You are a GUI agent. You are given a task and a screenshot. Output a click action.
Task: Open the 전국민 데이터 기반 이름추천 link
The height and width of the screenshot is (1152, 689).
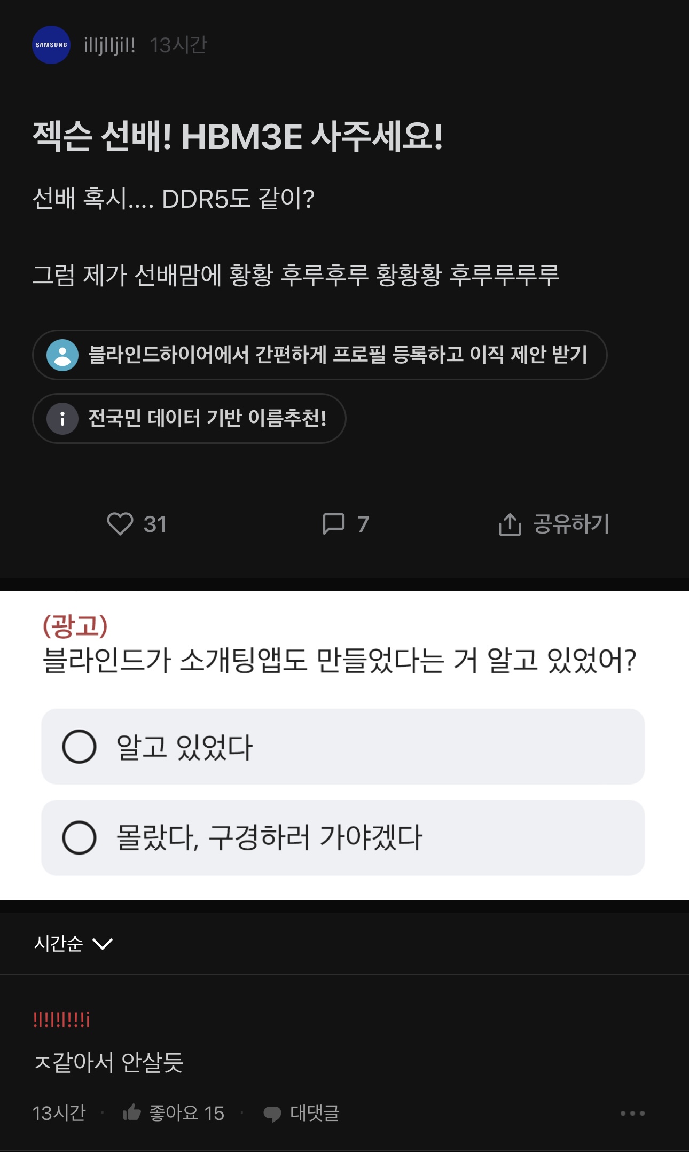coord(207,418)
